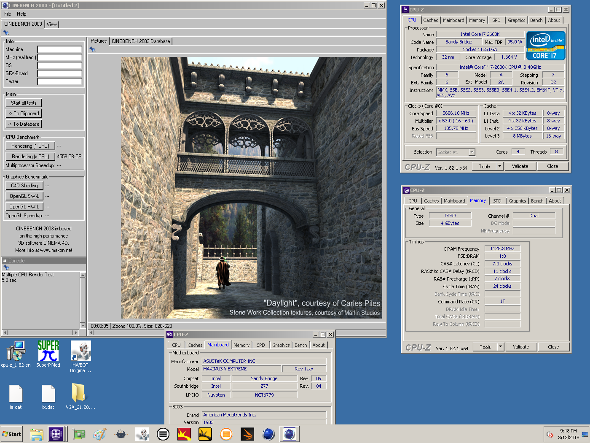Screen dimensions: 590x443
Task: Click the Intel Core i7 logo in CPU-Z
Action: pyautogui.click(x=546, y=46)
